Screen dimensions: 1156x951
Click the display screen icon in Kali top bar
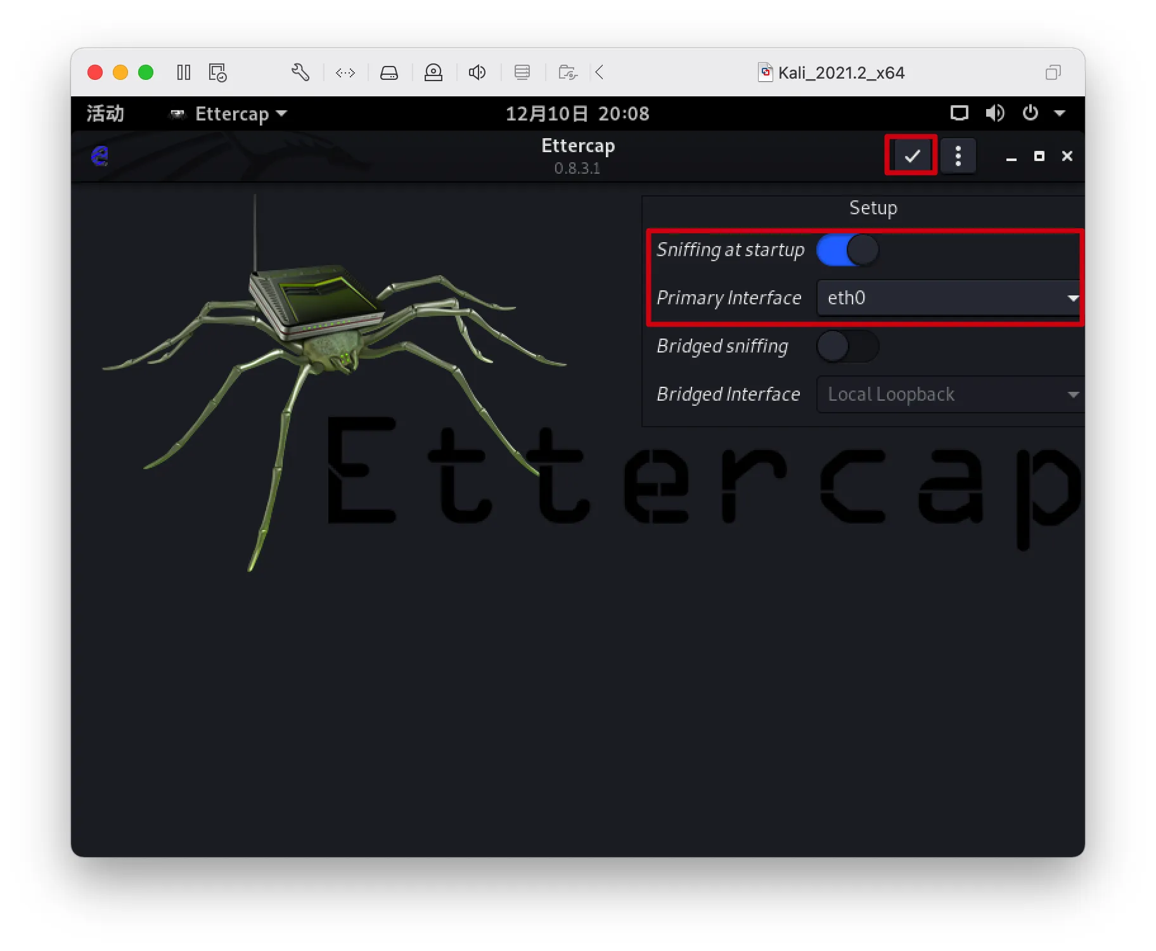(959, 113)
